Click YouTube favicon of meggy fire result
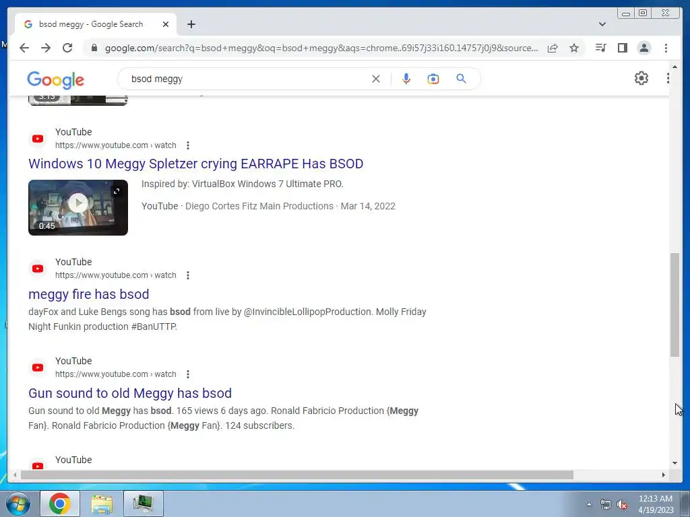 point(38,269)
